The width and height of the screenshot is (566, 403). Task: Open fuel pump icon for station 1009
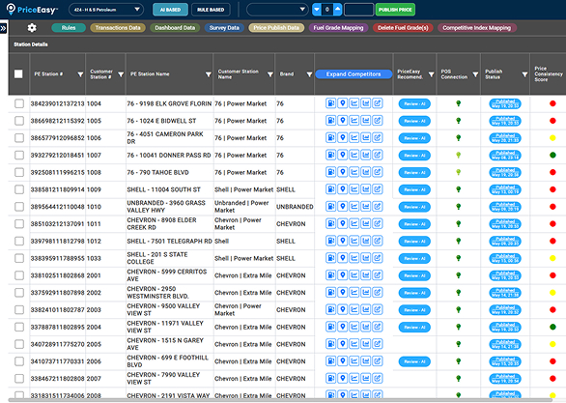[330, 189]
